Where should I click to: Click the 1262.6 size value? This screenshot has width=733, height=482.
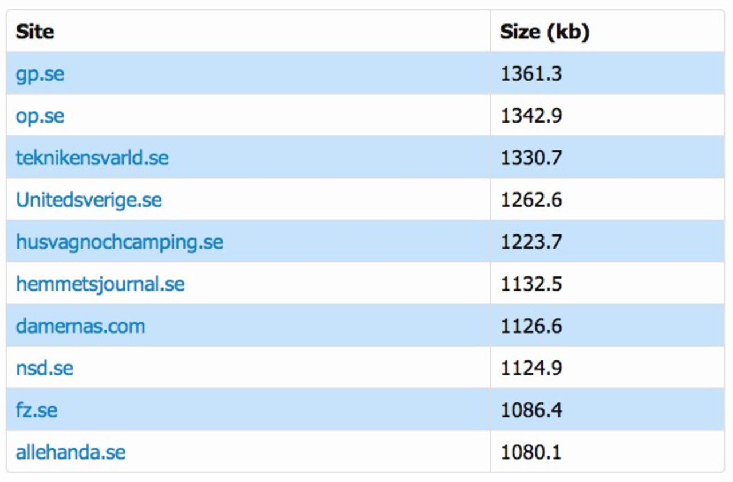tap(531, 200)
